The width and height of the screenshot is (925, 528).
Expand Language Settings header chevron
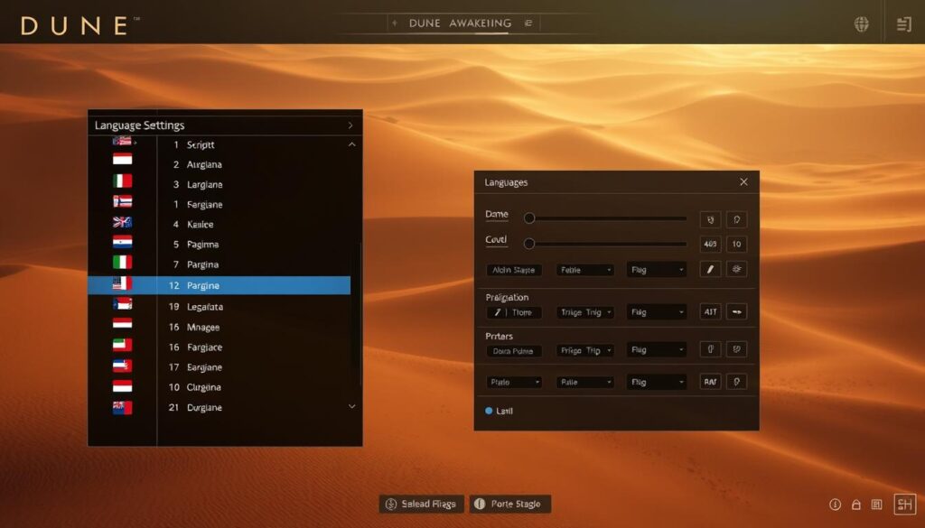350,125
